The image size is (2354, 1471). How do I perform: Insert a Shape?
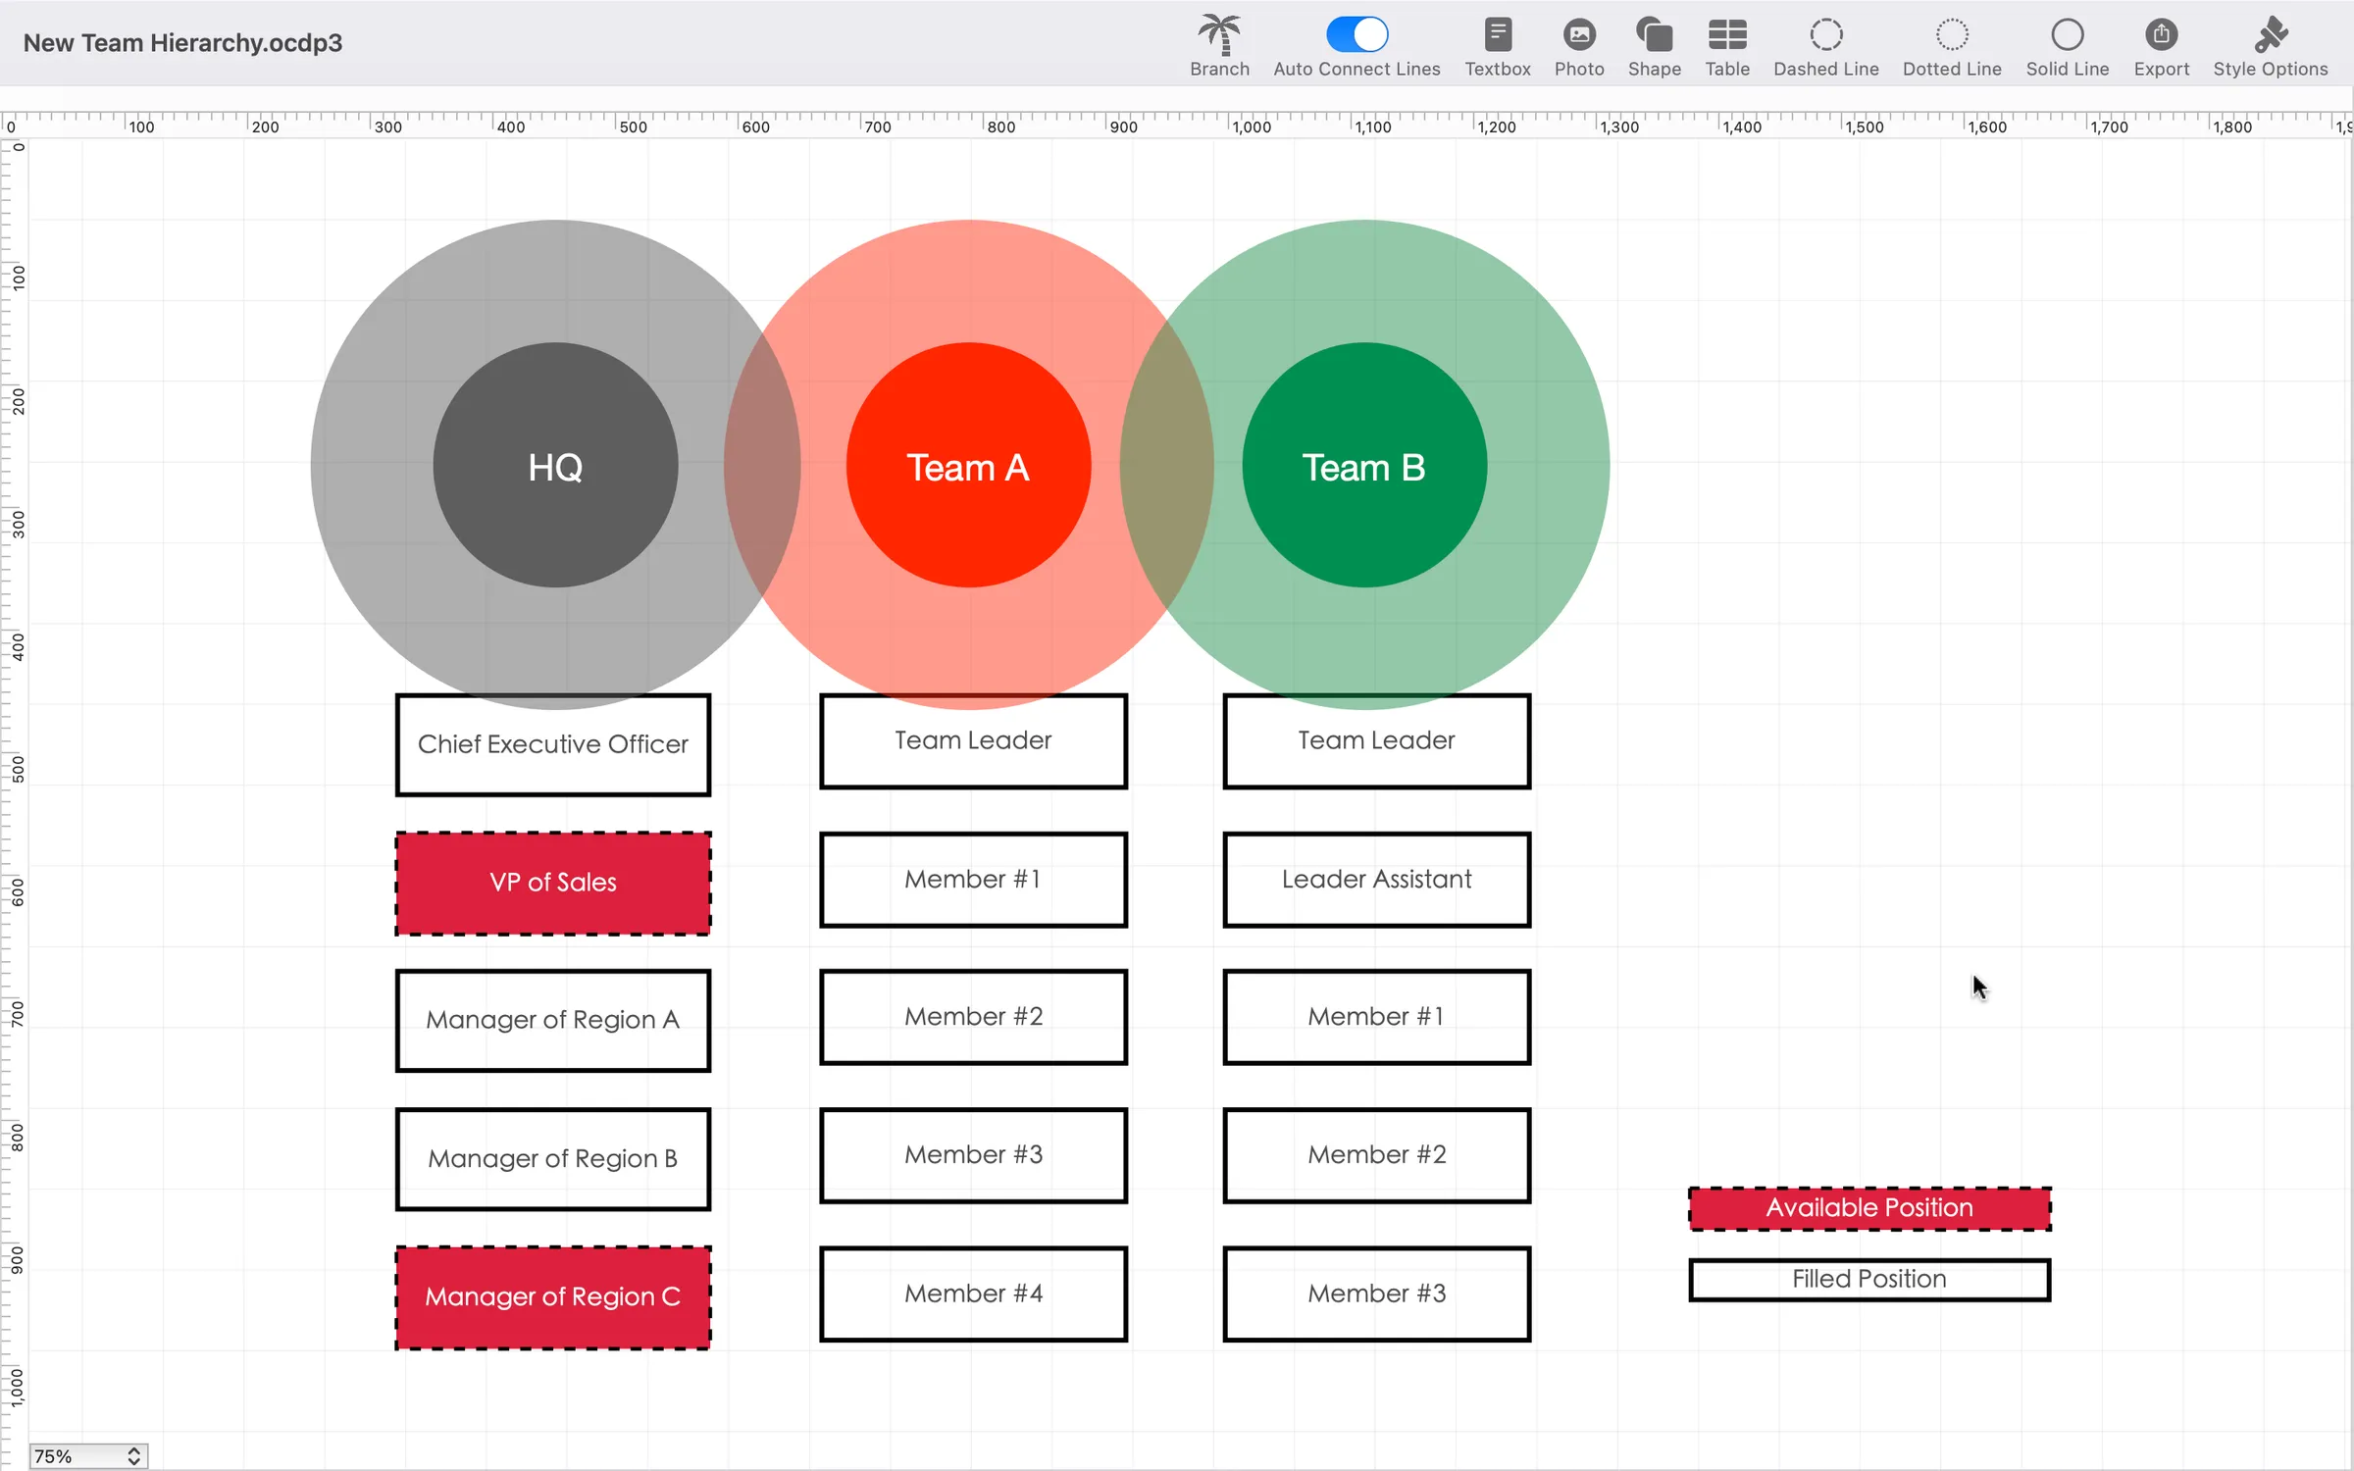pos(1654,43)
